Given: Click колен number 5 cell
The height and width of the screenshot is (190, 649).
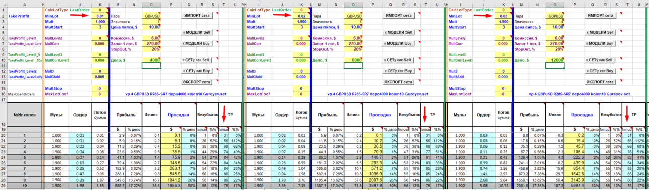Looking at the screenshot, I should click(x=25, y=158).
